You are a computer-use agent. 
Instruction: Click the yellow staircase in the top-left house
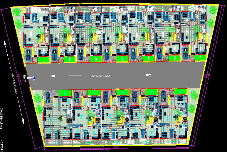[42, 37]
